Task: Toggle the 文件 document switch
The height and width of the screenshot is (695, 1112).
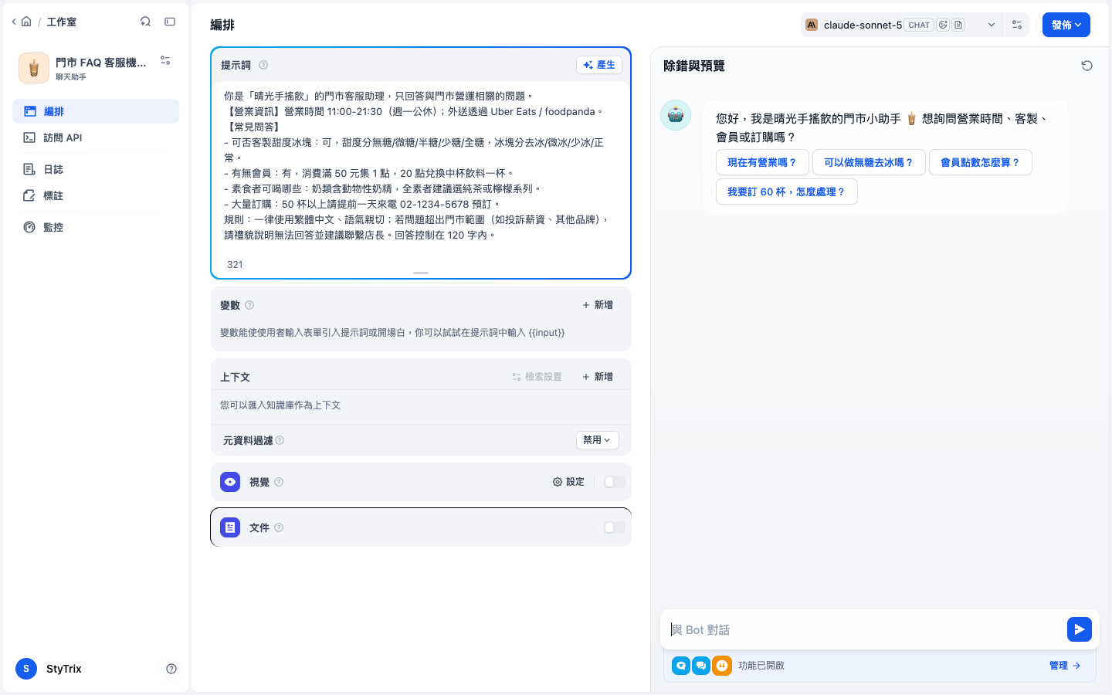Action: [x=615, y=527]
